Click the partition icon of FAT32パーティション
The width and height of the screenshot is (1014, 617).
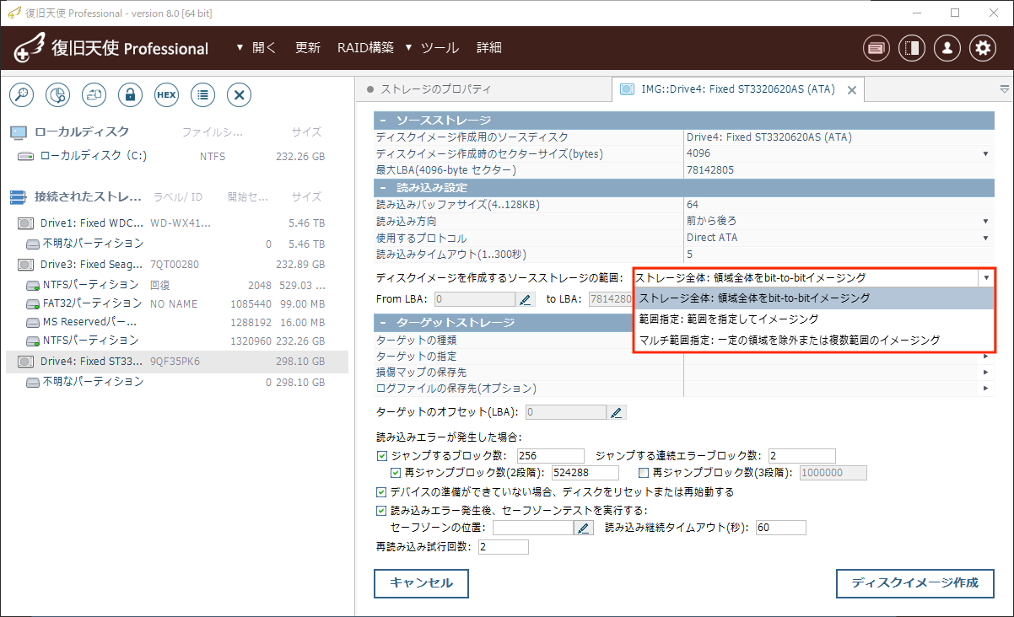coord(33,303)
